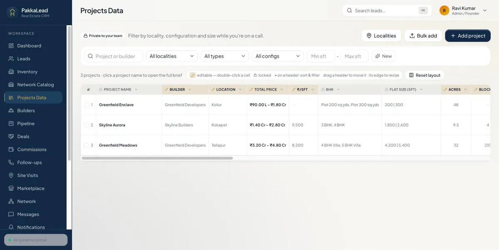Click the Bulk add button
The image size is (499, 250).
coord(423,36)
